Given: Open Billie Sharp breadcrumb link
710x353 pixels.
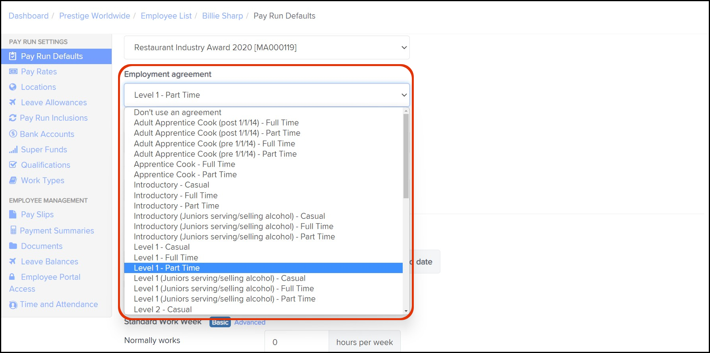Looking at the screenshot, I should point(222,16).
